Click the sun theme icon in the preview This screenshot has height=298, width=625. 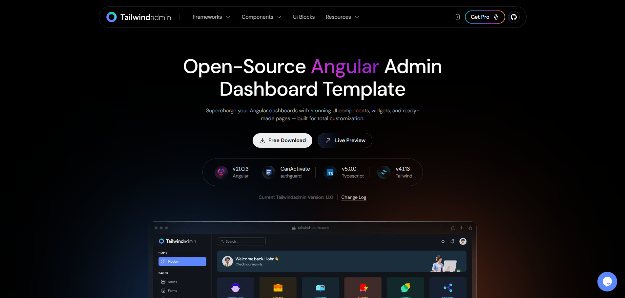point(443,241)
